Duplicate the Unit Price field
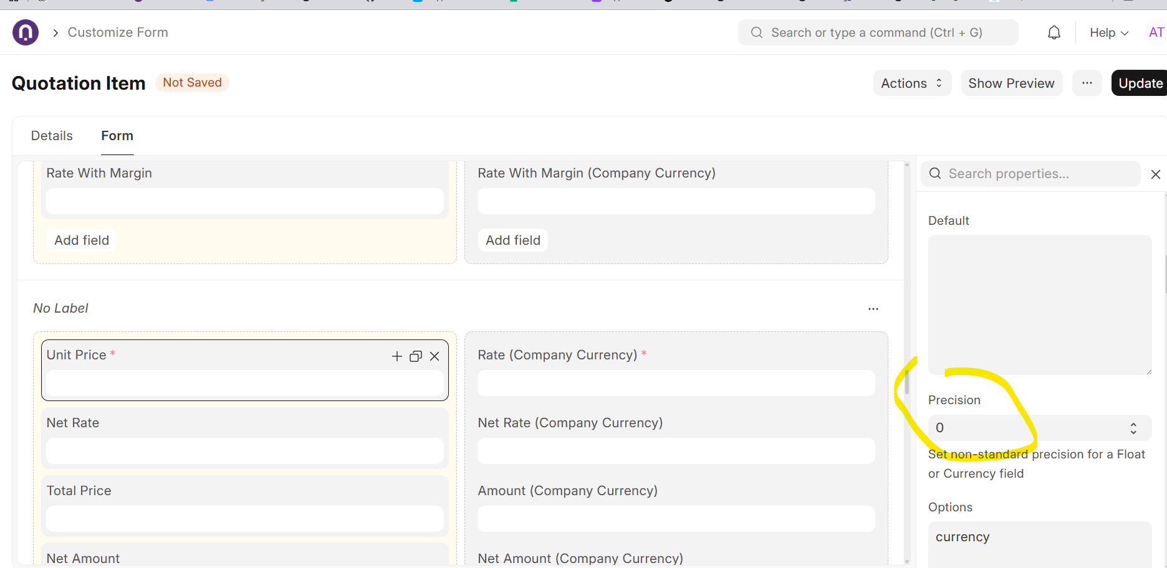 coord(416,356)
